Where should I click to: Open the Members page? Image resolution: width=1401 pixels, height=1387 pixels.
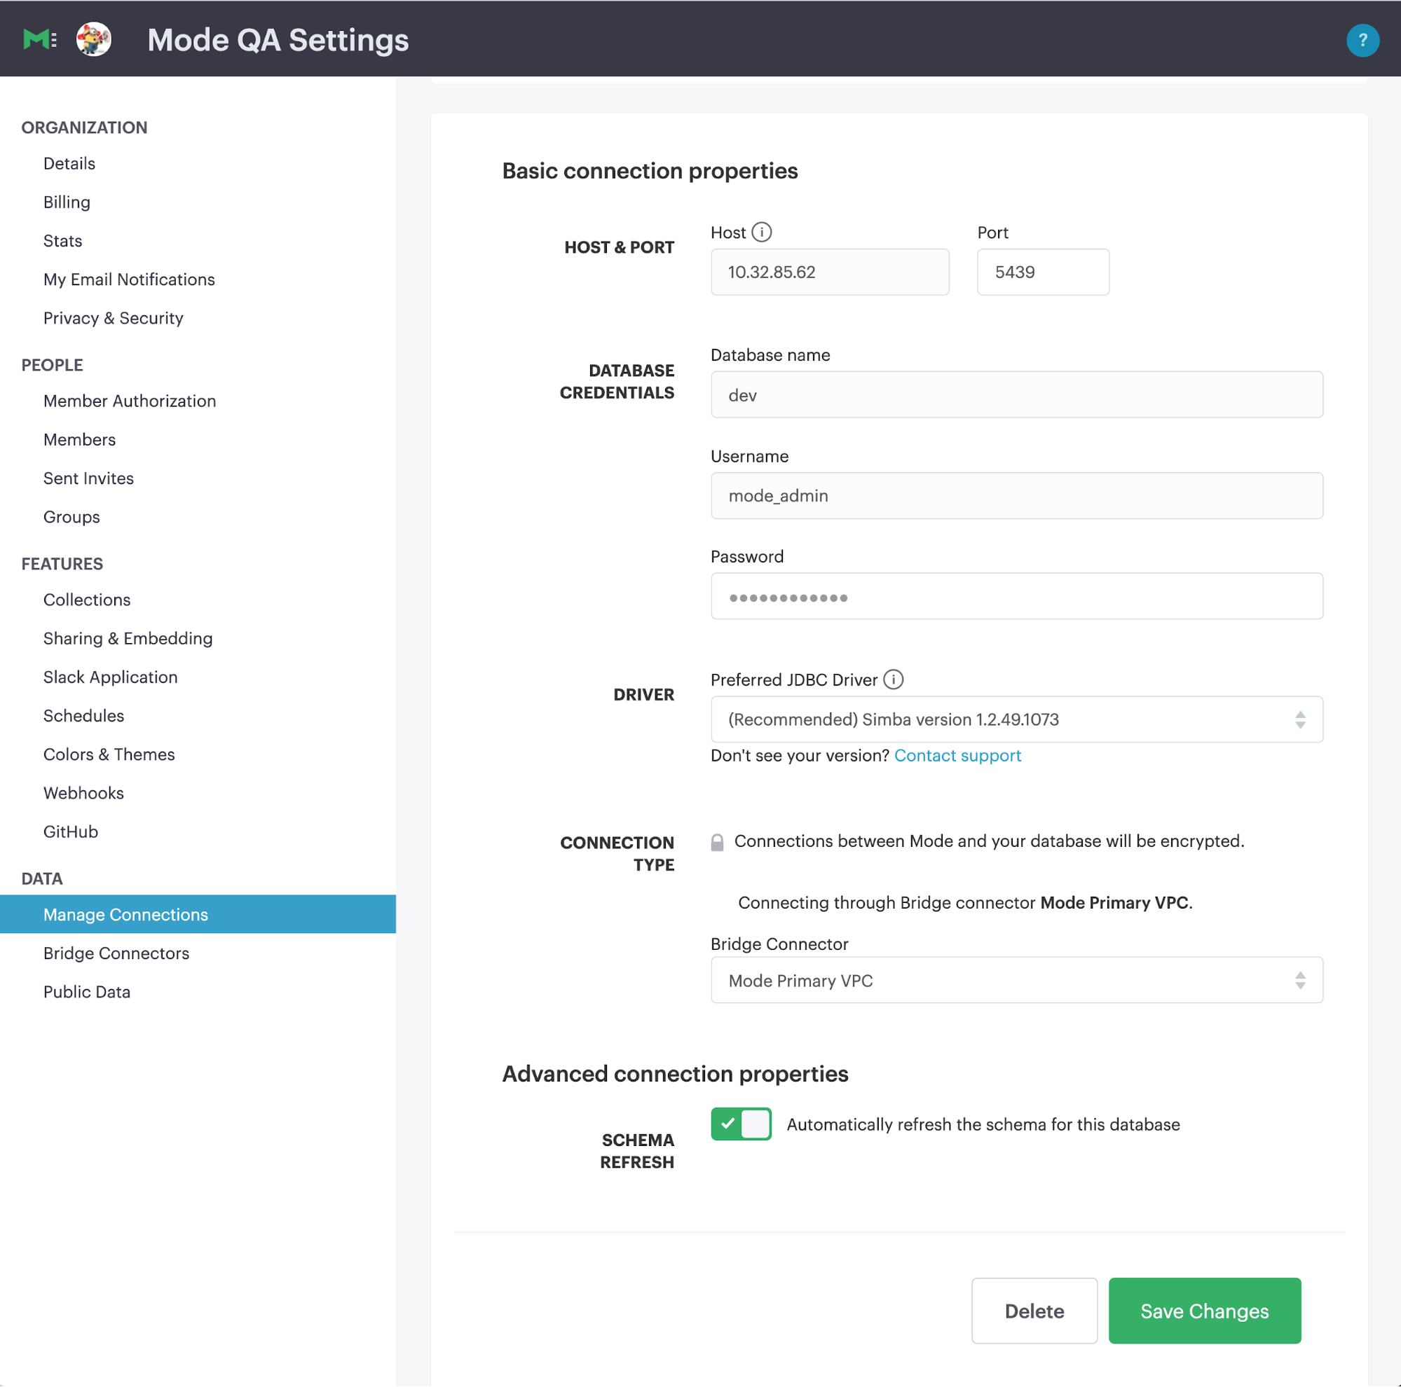pyautogui.click(x=79, y=440)
